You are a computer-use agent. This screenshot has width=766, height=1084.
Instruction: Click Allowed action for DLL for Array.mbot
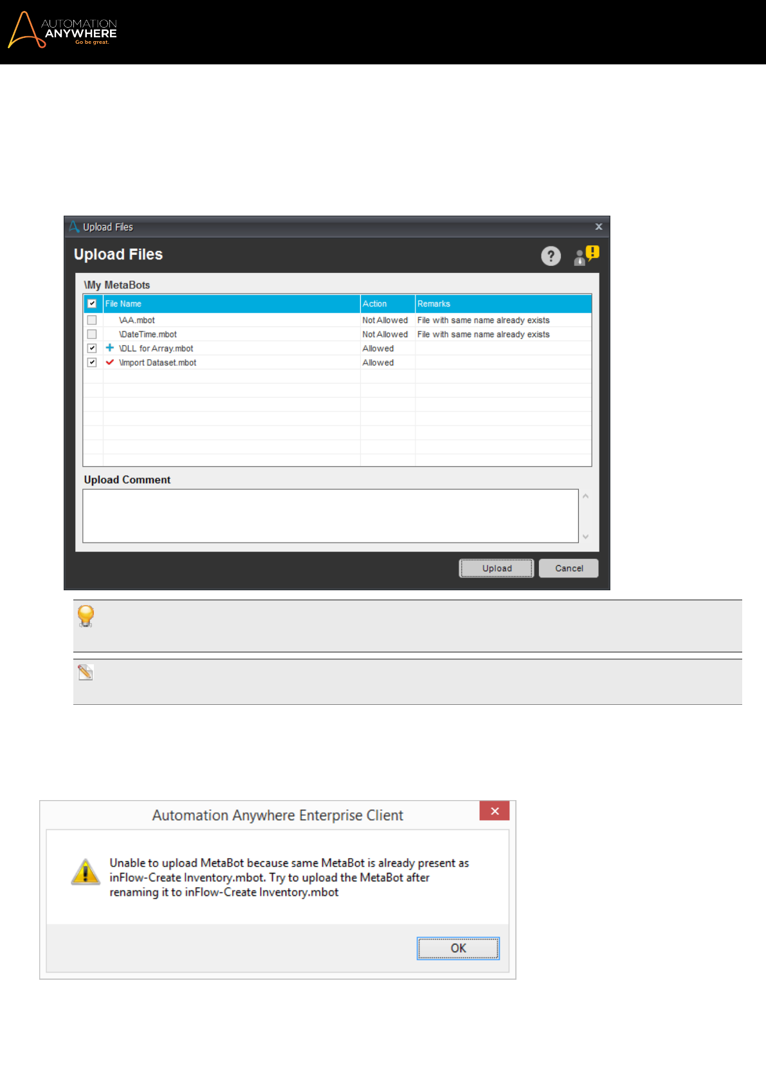[x=378, y=348]
